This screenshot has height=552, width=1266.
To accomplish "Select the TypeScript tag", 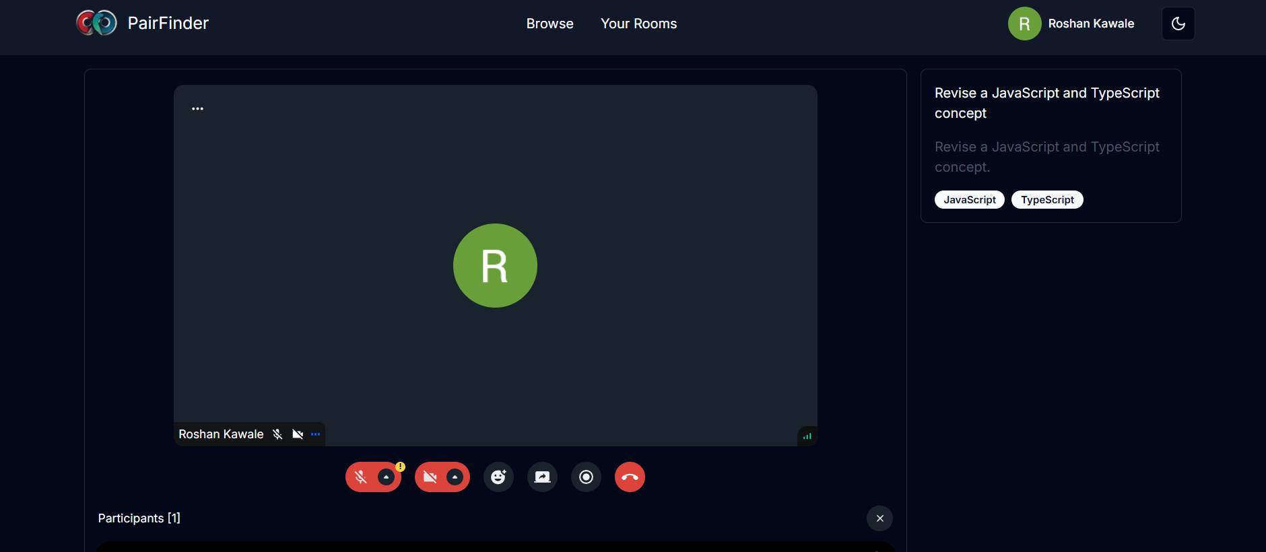I will 1047,200.
